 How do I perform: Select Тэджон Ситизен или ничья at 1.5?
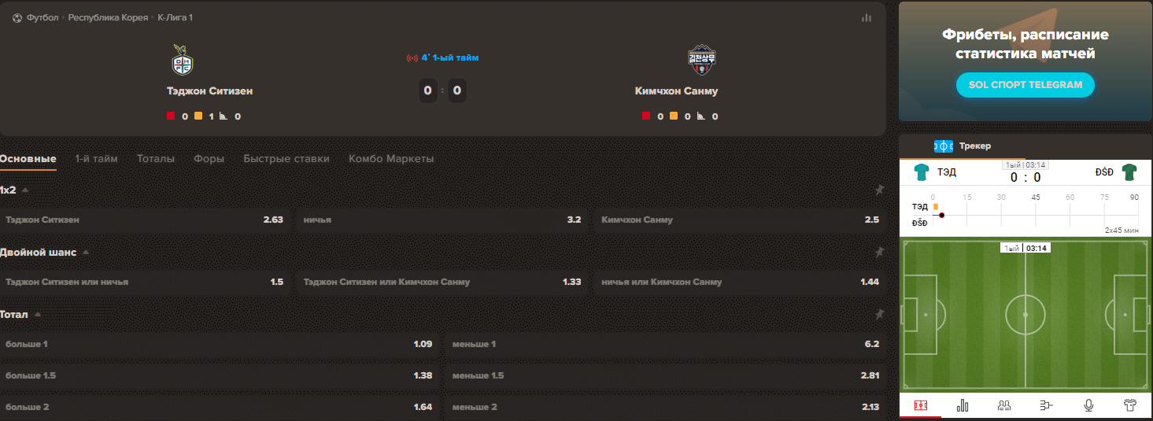145,282
